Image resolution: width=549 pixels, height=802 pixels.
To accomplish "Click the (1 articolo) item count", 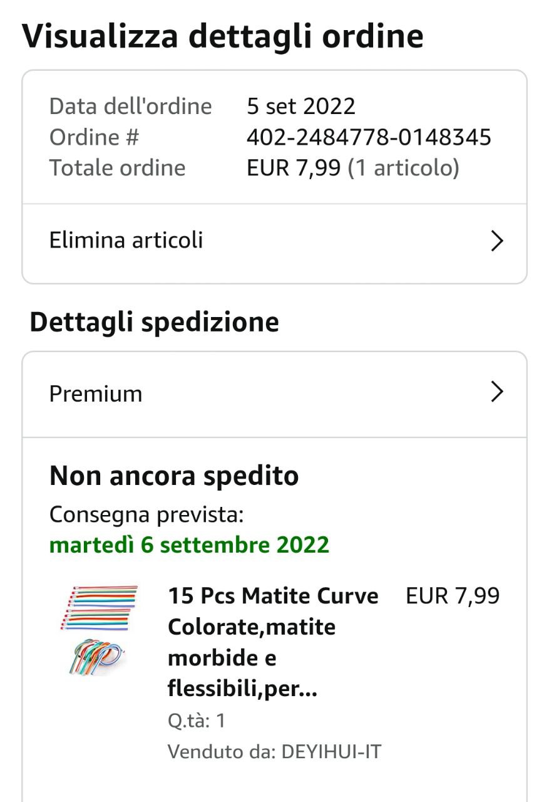I will click(404, 168).
